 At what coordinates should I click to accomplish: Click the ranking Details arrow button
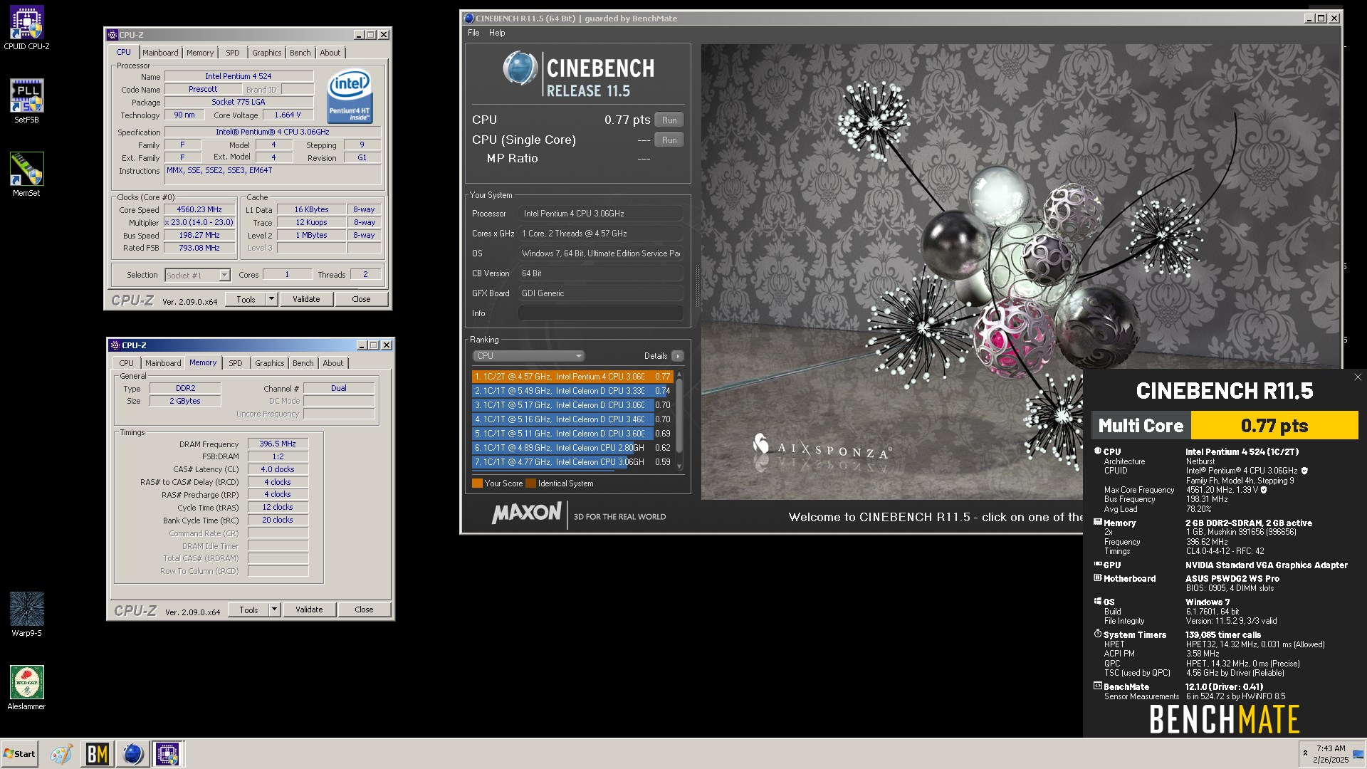677,356
